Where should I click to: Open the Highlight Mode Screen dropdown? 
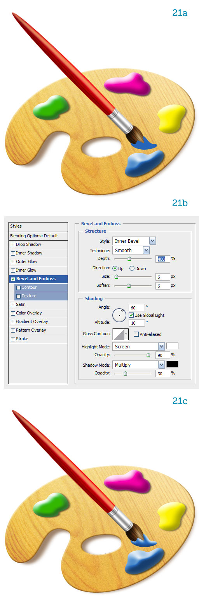(139, 346)
